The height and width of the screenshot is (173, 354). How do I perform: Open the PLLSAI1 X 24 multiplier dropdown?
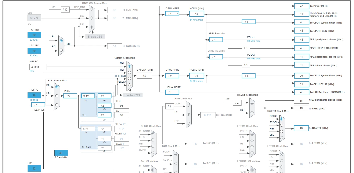88,129
